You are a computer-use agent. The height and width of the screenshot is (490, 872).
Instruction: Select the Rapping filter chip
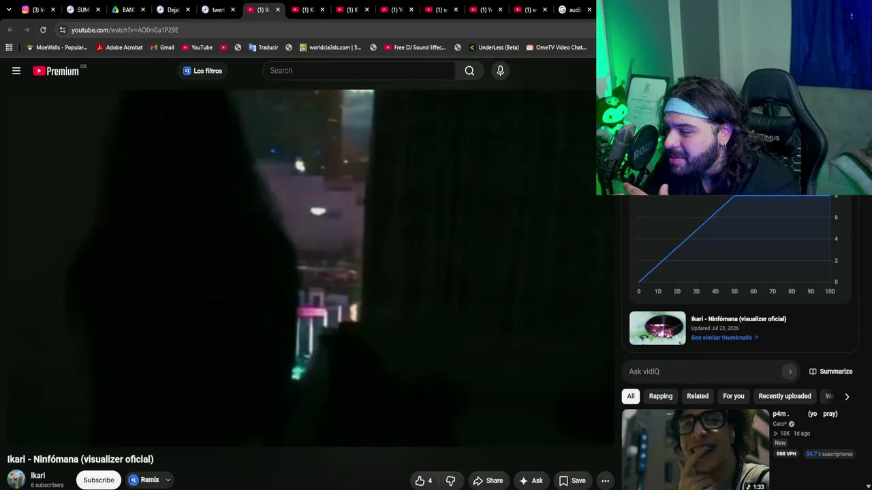[661, 396]
